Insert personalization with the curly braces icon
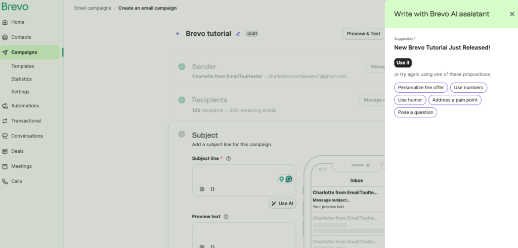Image resolution: width=518 pixels, height=248 pixels. coord(212,189)
